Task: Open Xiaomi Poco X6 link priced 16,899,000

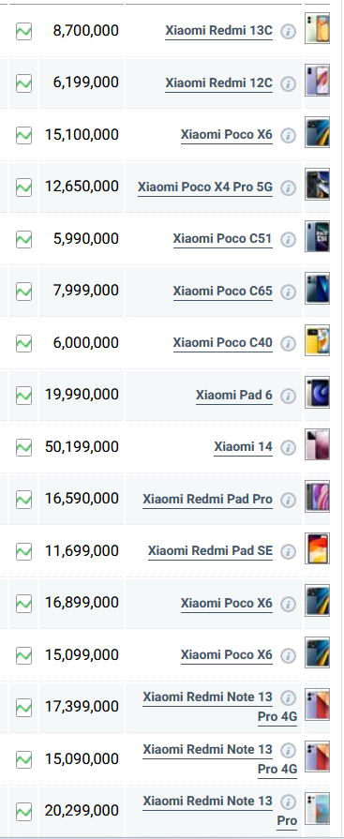Action: click(x=227, y=603)
